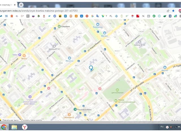Select the Пятёрочка store marker
The width and height of the screenshot is (181, 135).
(x=98, y=24)
